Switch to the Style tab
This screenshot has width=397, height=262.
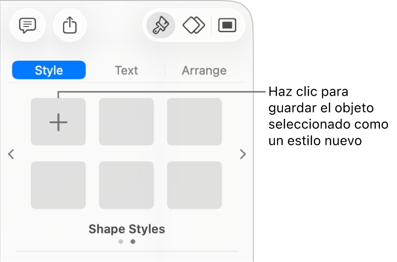(x=49, y=70)
